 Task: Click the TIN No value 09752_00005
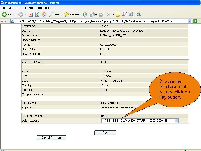(108, 44)
